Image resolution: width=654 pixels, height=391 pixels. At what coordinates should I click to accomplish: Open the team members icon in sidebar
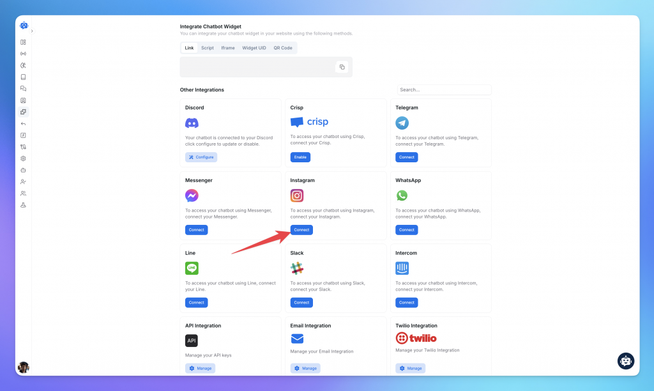click(24, 194)
